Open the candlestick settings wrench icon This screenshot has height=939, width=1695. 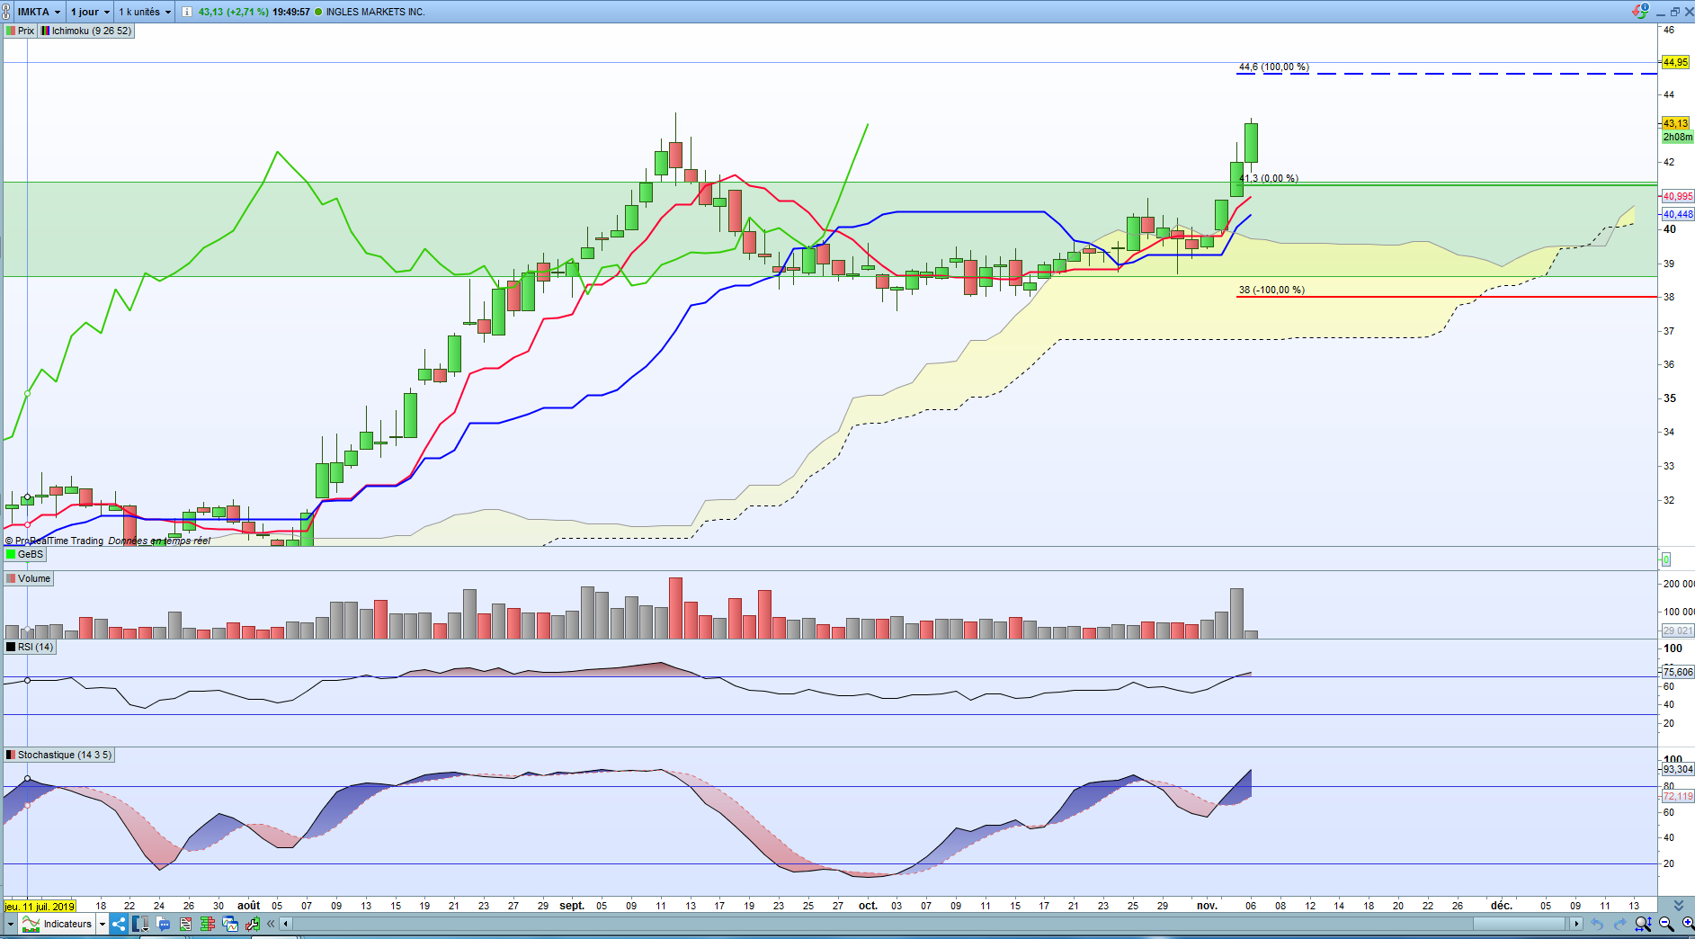click(253, 924)
